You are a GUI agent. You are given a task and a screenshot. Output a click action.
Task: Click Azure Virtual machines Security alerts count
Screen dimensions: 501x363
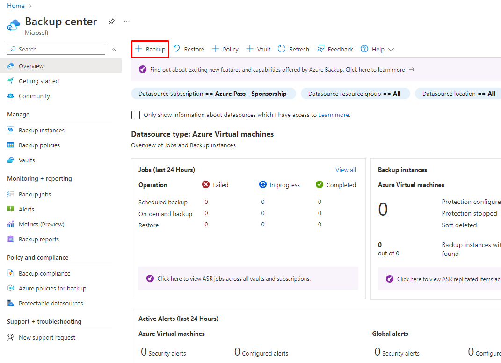(x=144, y=352)
